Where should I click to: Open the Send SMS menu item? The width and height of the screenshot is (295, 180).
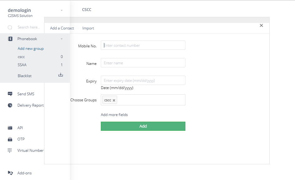26,94
